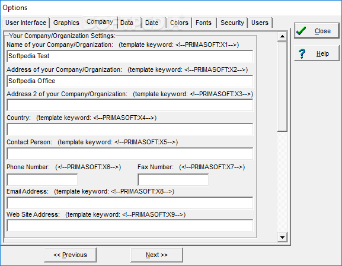Click the PRIMASOFT:X7 keyword text
This screenshot has width=342, height=266.
[212, 167]
